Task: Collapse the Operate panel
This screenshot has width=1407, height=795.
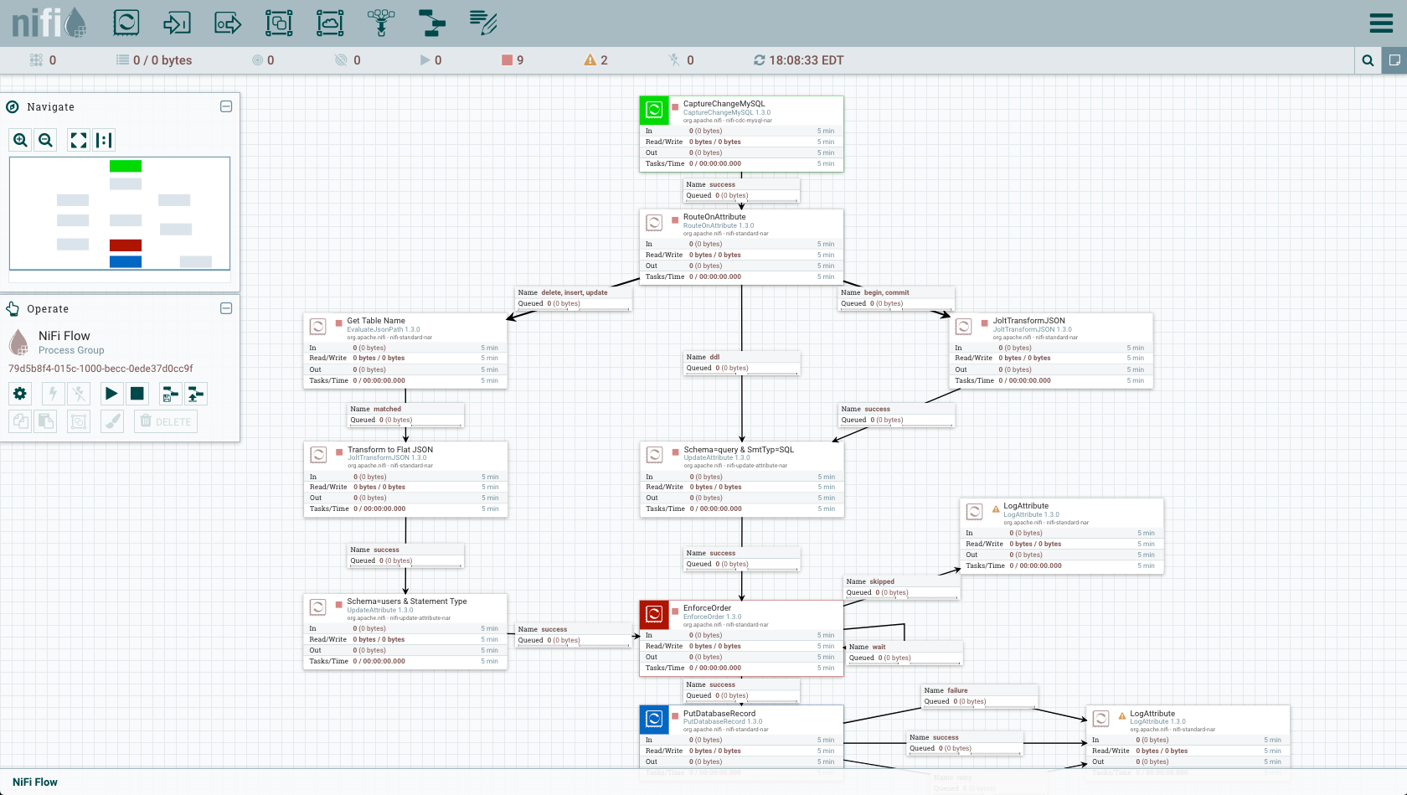Action: point(226,308)
